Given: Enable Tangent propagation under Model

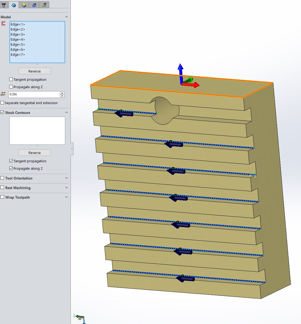Looking at the screenshot, I should (x=11, y=79).
